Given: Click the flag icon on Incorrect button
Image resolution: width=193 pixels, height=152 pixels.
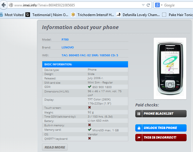Looking at the screenshot, I should pyautogui.click(x=139, y=138).
